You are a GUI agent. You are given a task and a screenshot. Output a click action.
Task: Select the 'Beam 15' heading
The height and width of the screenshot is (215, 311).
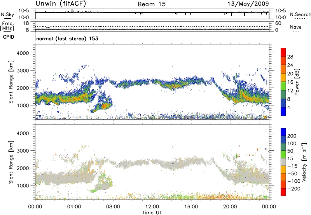tap(152, 4)
